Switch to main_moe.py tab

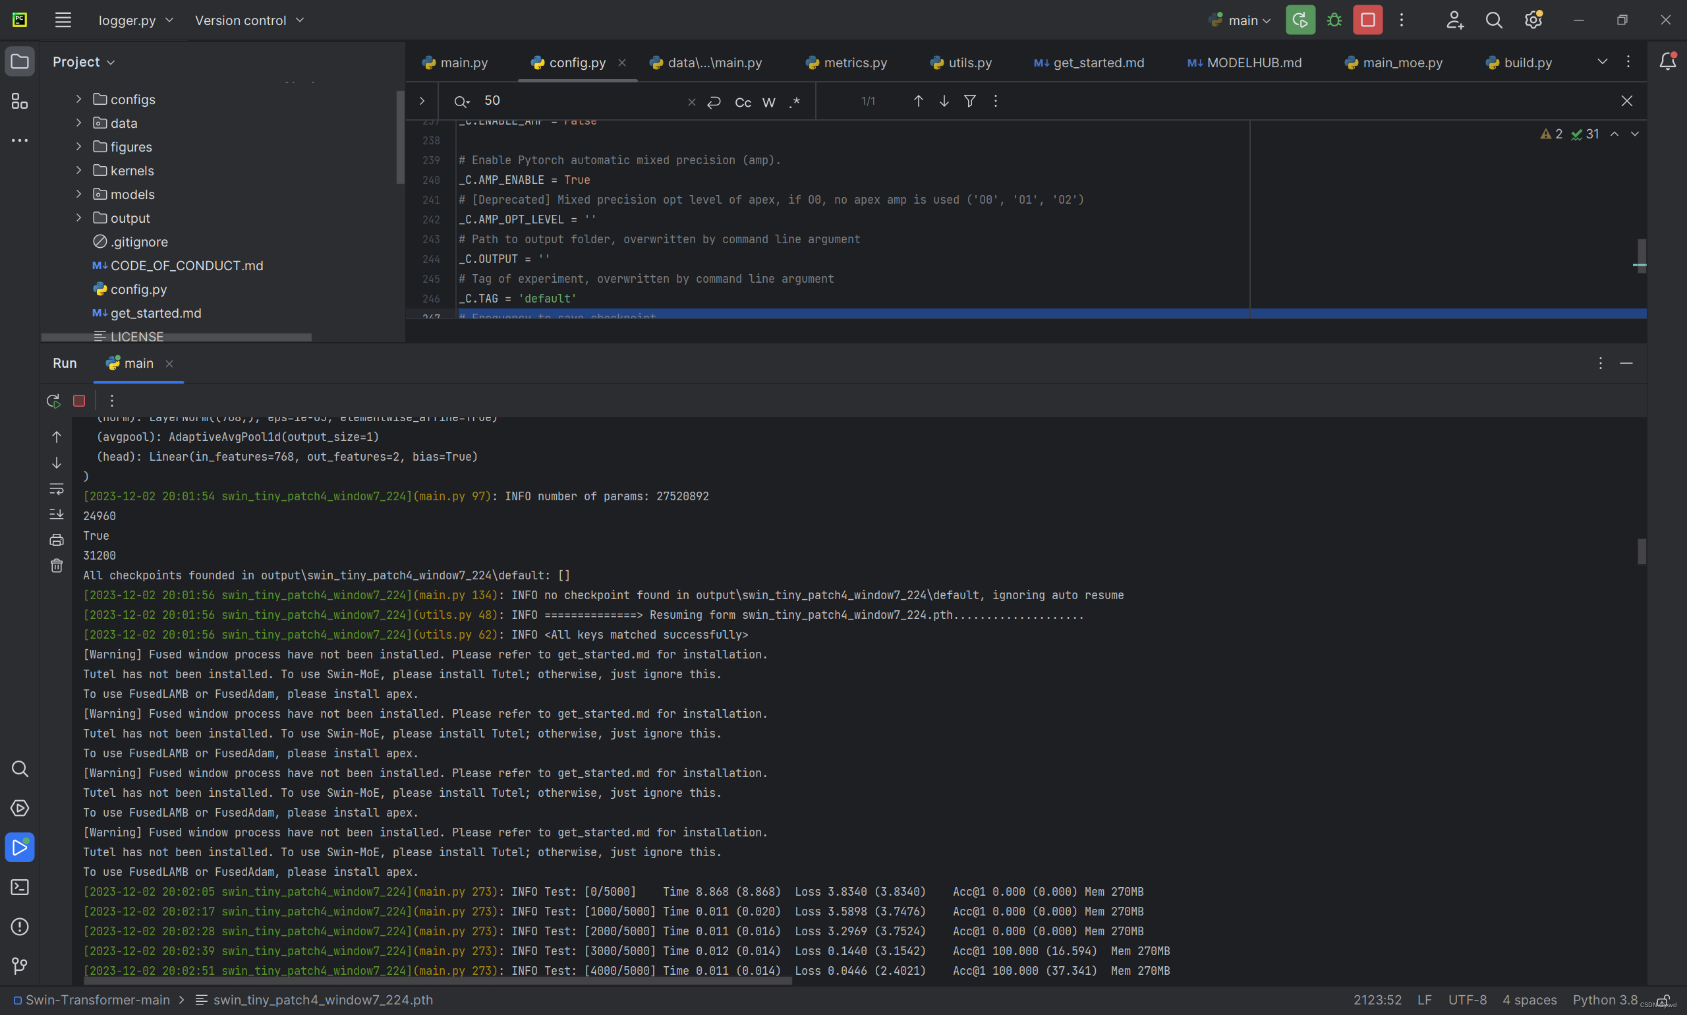tap(1394, 62)
